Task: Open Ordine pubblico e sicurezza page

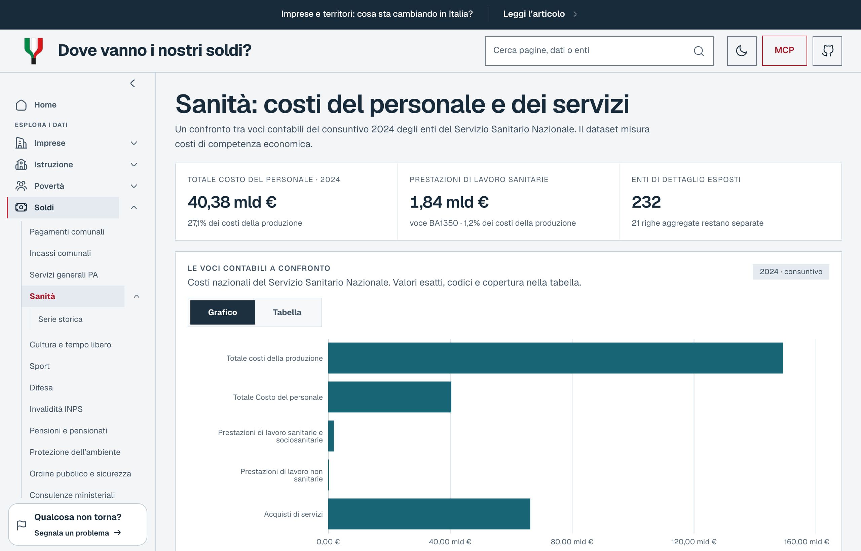Action: coord(80,473)
